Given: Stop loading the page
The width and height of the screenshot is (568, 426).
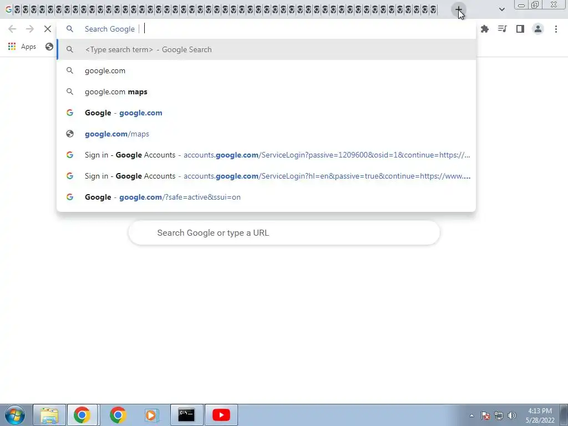Looking at the screenshot, I should point(48,29).
